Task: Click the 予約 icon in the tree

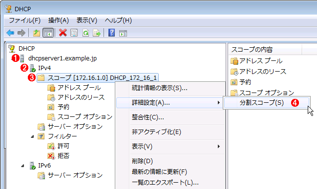Action: coord(51,107)
